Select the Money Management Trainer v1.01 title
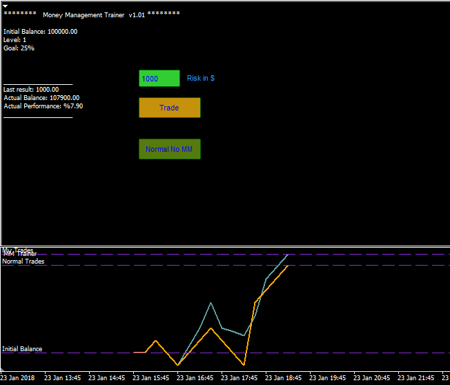This screenshot has height=385, width=450. (94, 15)
